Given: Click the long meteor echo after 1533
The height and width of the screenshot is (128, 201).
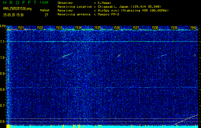Looking at the screenshot, I should (x=67, y=55).
